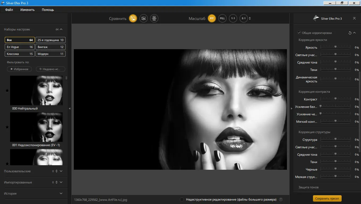Click sort stepper in Пользовательские row
Image resolution: width=361 pixels, height=204 pixels.
click(56, 171)
